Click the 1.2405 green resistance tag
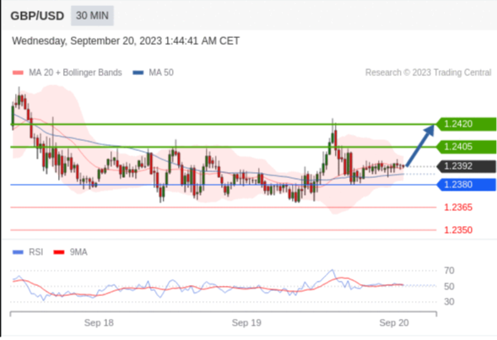The height and width of the screenshot is (340, 497). click(x=467, y=147)
